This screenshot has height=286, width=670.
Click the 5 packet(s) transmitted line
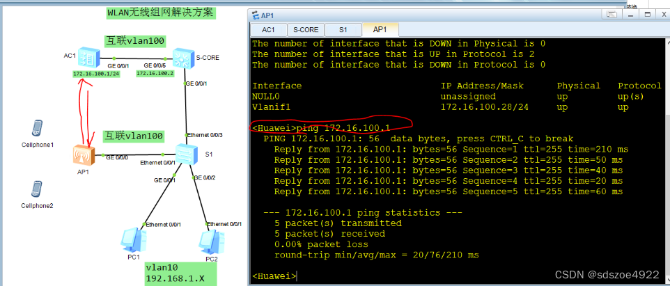[338, 223]
